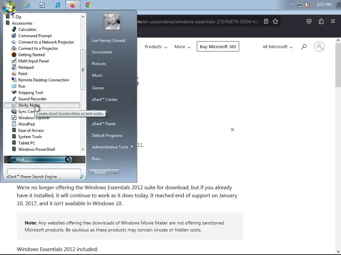Click Run... in the right pane
Viewport: 341px width, 255px height.
(97, 158)
